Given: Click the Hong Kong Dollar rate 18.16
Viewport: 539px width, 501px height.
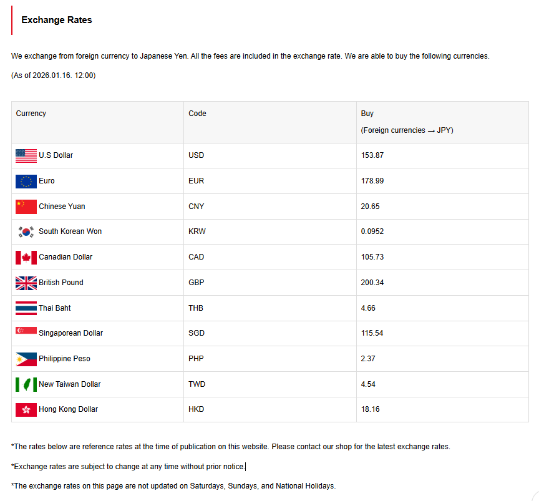Looking at the screenshot, I should [371, 409].
